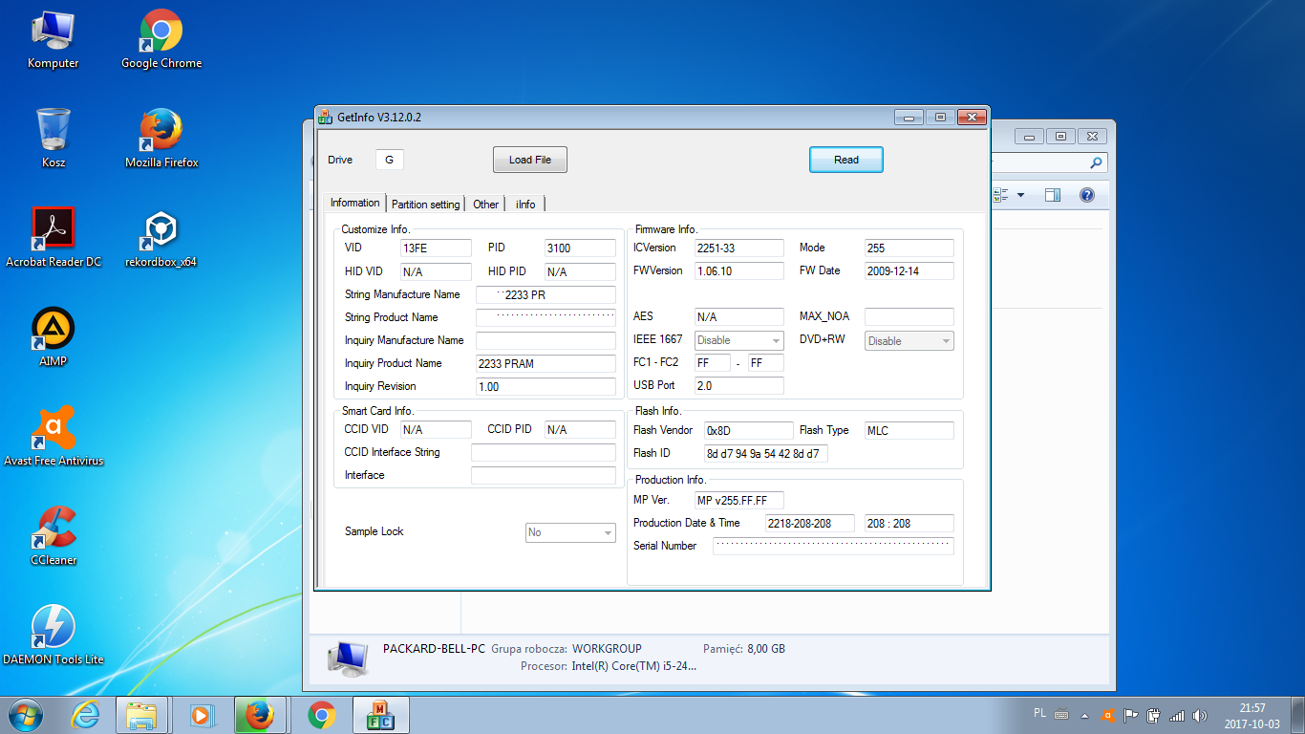Select the Kosz recycle bin icon
Image resolution: width=1305 pixels, height=734 pixels.
tap(53, 139)
